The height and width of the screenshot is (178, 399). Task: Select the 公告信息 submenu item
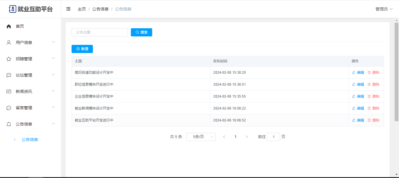point(30,140)
